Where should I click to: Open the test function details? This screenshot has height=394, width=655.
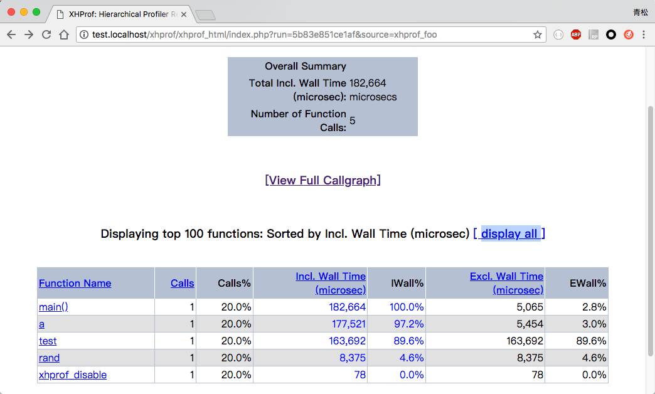(48, 341)
